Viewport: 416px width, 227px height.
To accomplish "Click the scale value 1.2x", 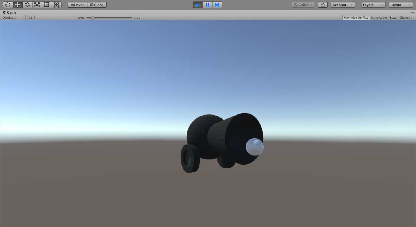I will 137,18.
